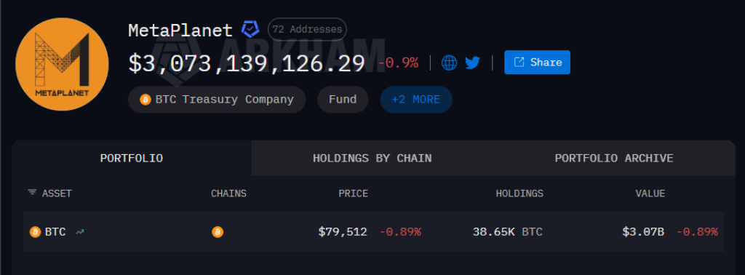This screenshot has width=745, height=275.
Task: Sort by the HOLDINGS column header
Action: tap(519, 194)
